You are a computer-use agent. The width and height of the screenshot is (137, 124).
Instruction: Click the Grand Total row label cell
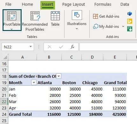click(23, 114)
